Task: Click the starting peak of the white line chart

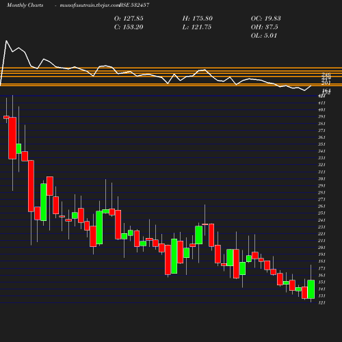Action: [x=6, y=41]
